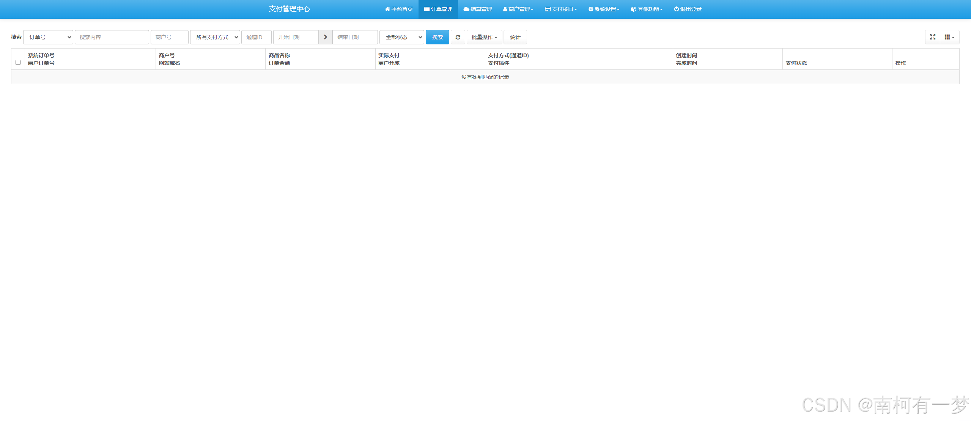Click 退出登录 power icon
The width and height of the screenshot is (971, 421).
pos(688,9)
